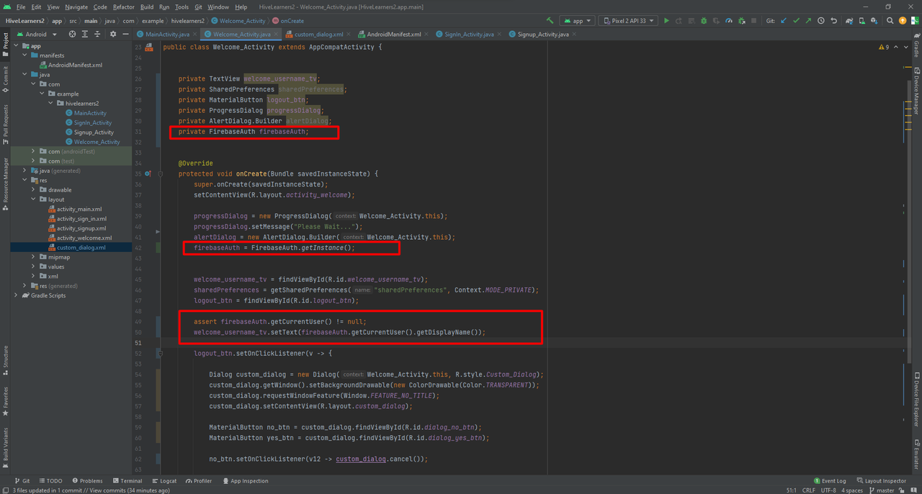Open the Android project view dropdown
Viewport: 922px width, 494px height.
click(36, 34)
